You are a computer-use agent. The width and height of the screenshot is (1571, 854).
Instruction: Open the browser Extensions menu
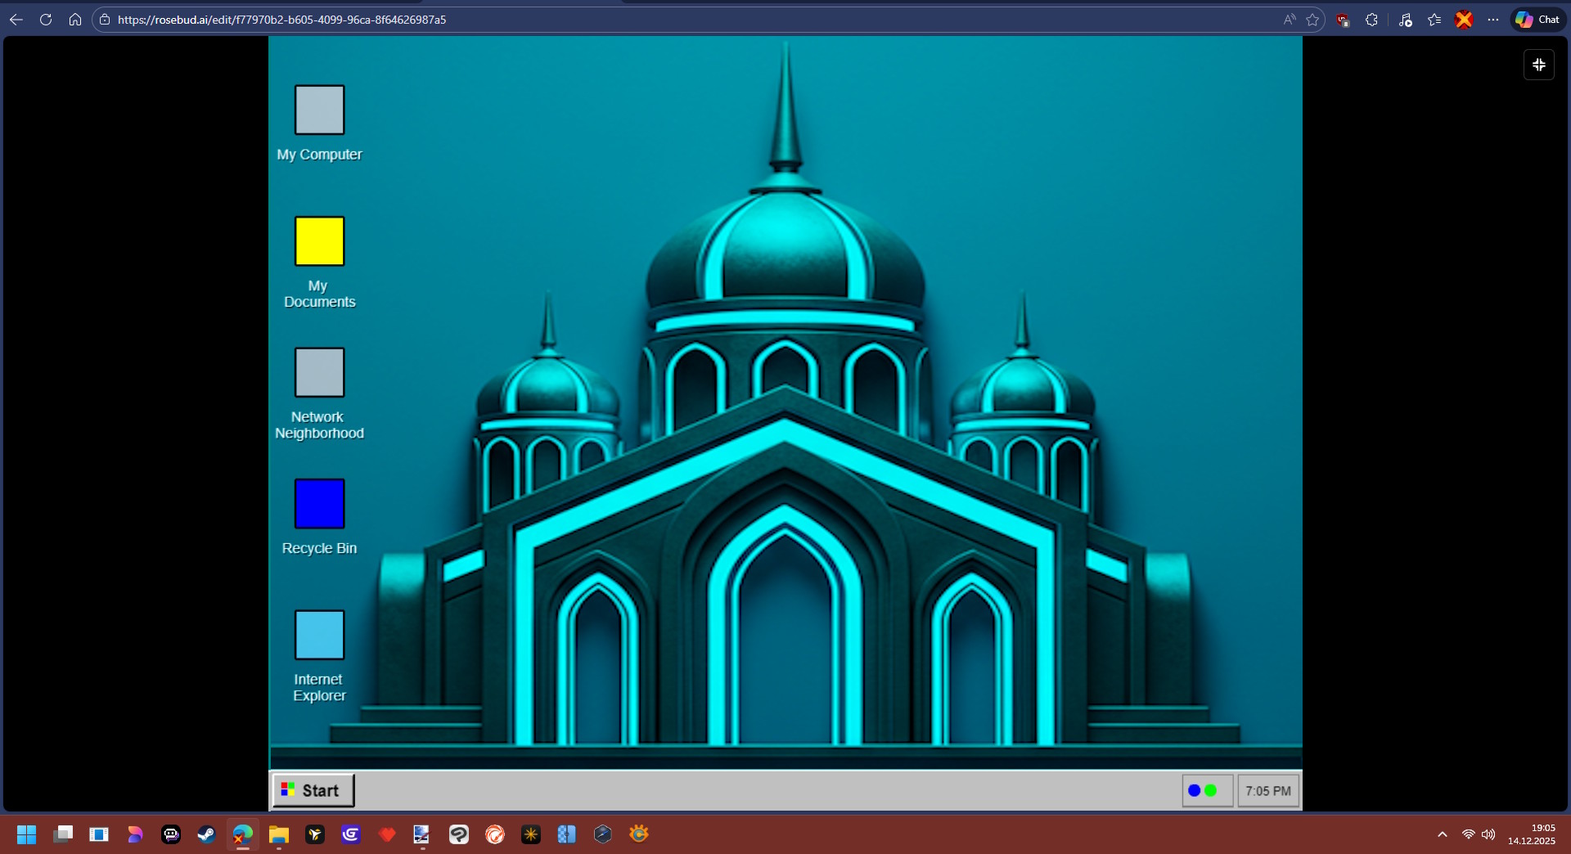[1372, 20]
